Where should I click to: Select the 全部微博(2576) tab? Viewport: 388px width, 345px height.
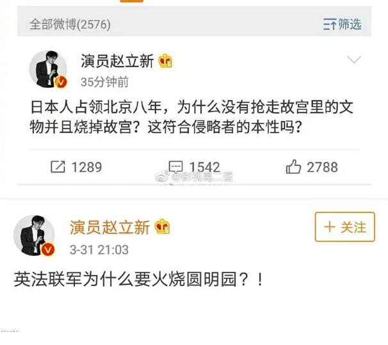click(70, 24)
